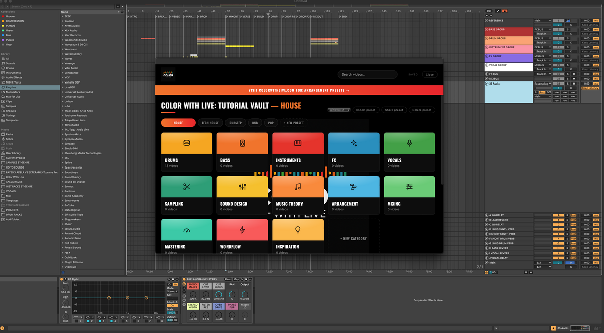This screenshot has width=604, height=333.
Task: Open the BASS GROUP FX BUS routing dropdown
Action: (543, 29)
